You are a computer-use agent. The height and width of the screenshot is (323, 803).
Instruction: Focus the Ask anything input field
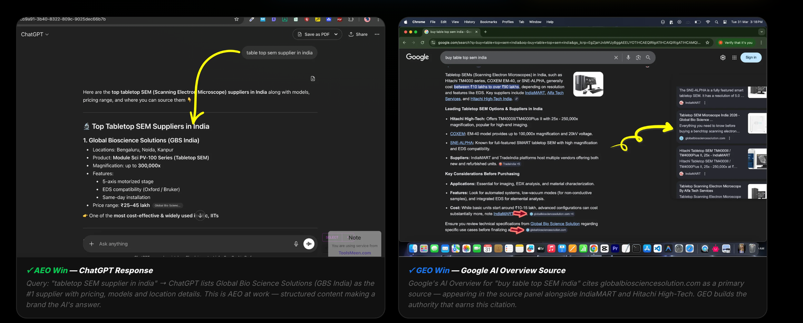point(191,244)
